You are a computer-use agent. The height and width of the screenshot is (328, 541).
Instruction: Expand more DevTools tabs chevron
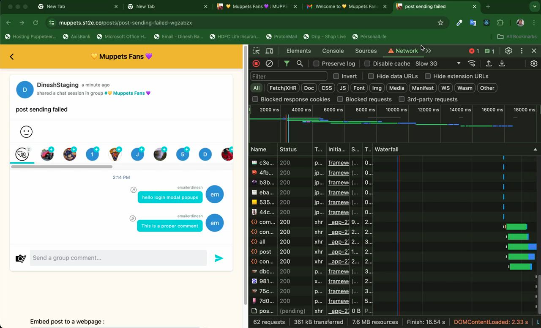(x=428, y=51)
